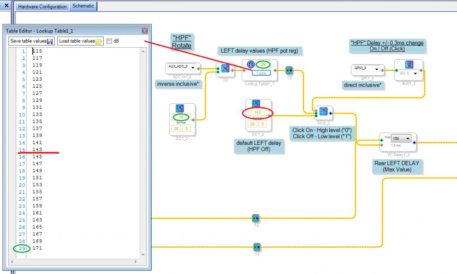457x274 pixels.
Task: Click Save table values button
Action: point(31,41)
